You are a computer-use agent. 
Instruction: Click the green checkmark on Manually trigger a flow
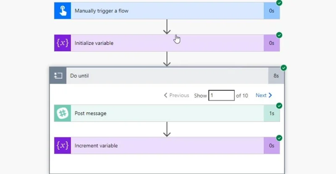pyautogui.click(x=279, y=3)
